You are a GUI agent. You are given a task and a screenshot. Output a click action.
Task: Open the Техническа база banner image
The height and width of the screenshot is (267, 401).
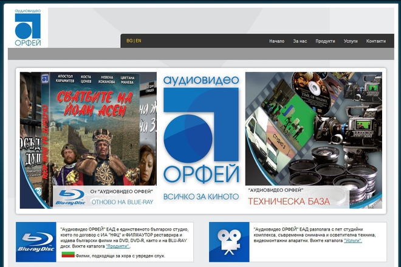coord(314,140)
